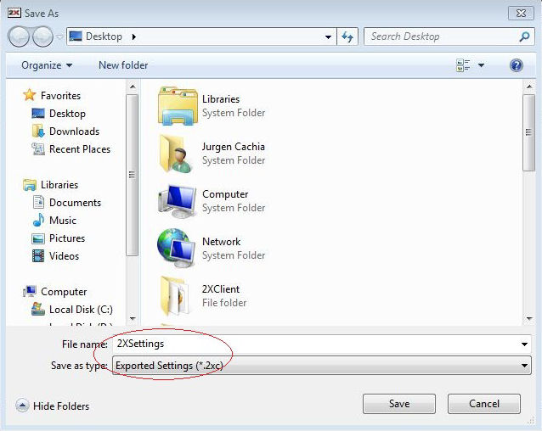Click the Computer icon in sidebar

[x=30, y=292]
